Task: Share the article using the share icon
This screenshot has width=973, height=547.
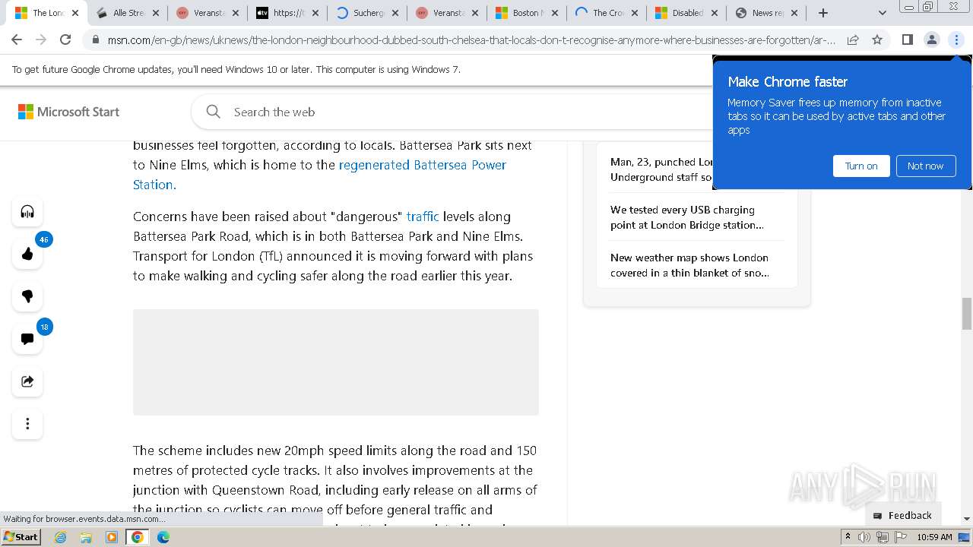Action: coord(27,381)
